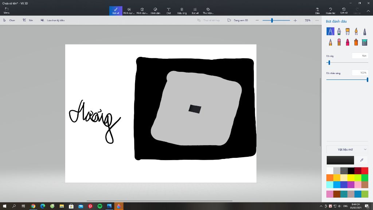Activate the Xén crop tool
This screenshot has height=210, width=373.
(28, 20)
